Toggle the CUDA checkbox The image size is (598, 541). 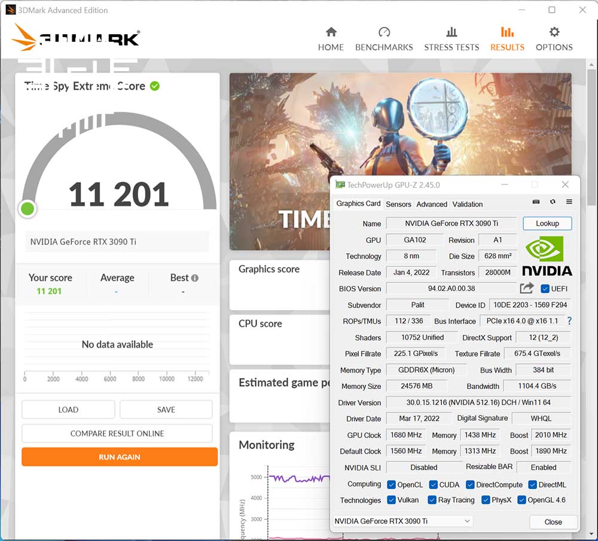433,485
